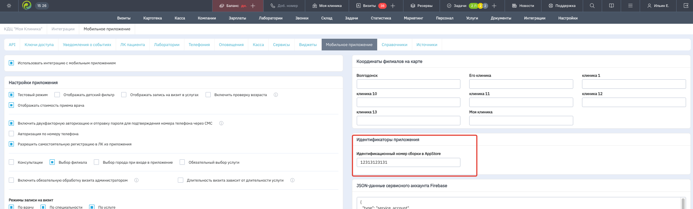Open the Маркетинг menu
The height and width of the screenshot is (209, 693).
(x=413, y=18)
